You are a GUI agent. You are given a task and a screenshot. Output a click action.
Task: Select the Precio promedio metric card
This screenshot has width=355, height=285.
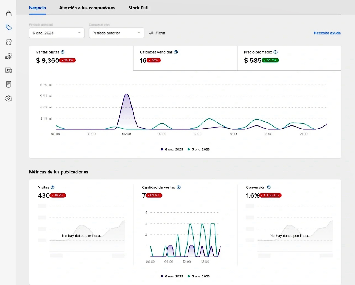coord(289,58)
